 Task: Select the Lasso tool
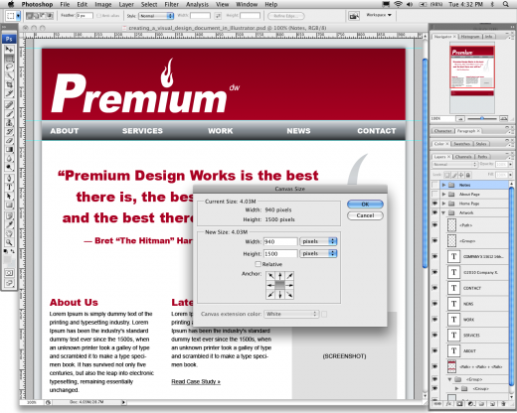pyautogui.click(x=9, y=68)
